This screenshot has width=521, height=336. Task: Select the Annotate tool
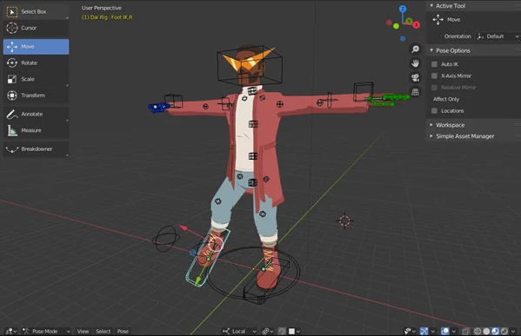coord(36,114)
